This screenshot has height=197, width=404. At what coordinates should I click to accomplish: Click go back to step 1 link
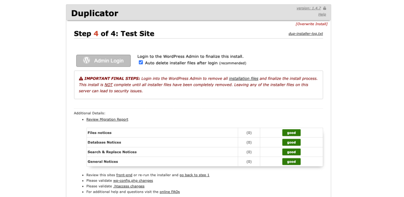click(x=195, y=175)
